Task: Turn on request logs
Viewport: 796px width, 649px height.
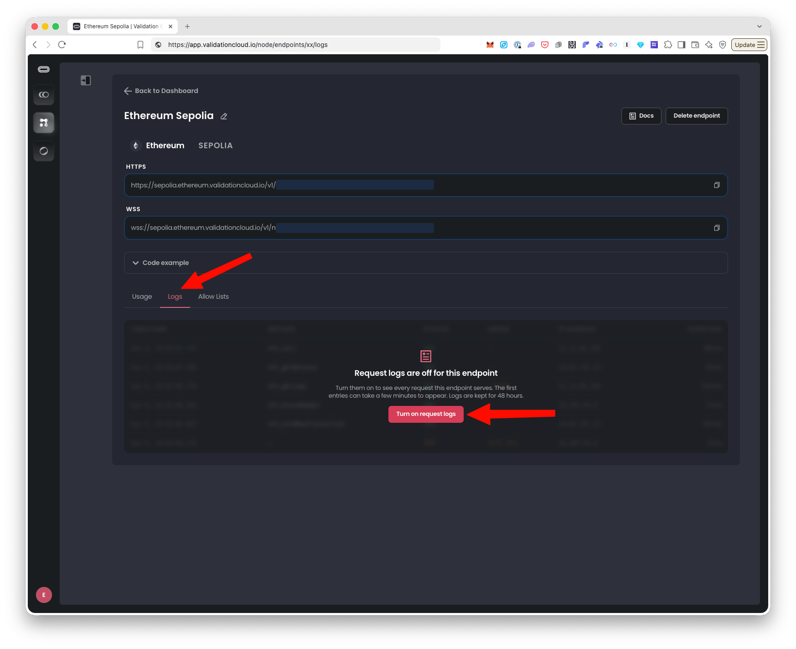Action: (x=426, y=414)
